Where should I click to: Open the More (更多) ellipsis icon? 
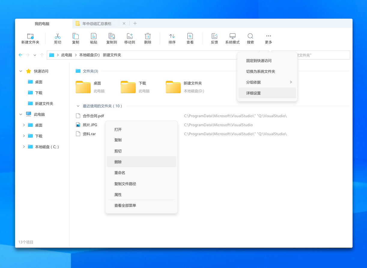(x=268, y=36)
